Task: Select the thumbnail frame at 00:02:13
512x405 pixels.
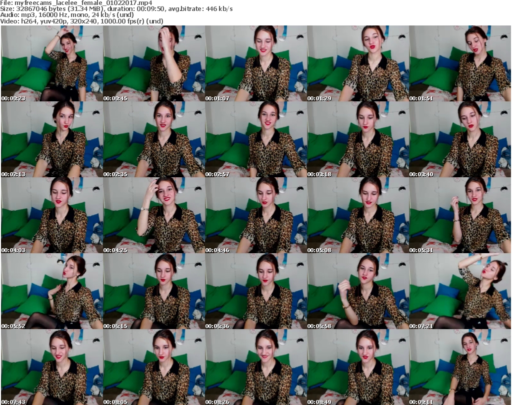Action: coord(52,139)
